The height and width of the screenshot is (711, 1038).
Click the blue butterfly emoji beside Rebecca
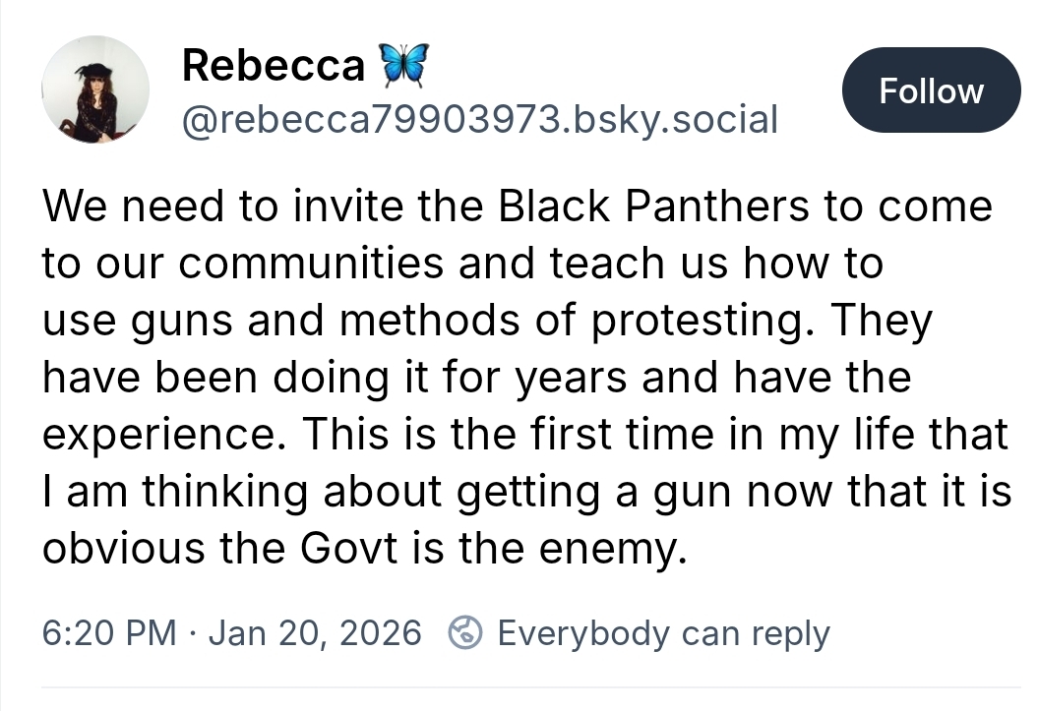click(x=402, y=66)
